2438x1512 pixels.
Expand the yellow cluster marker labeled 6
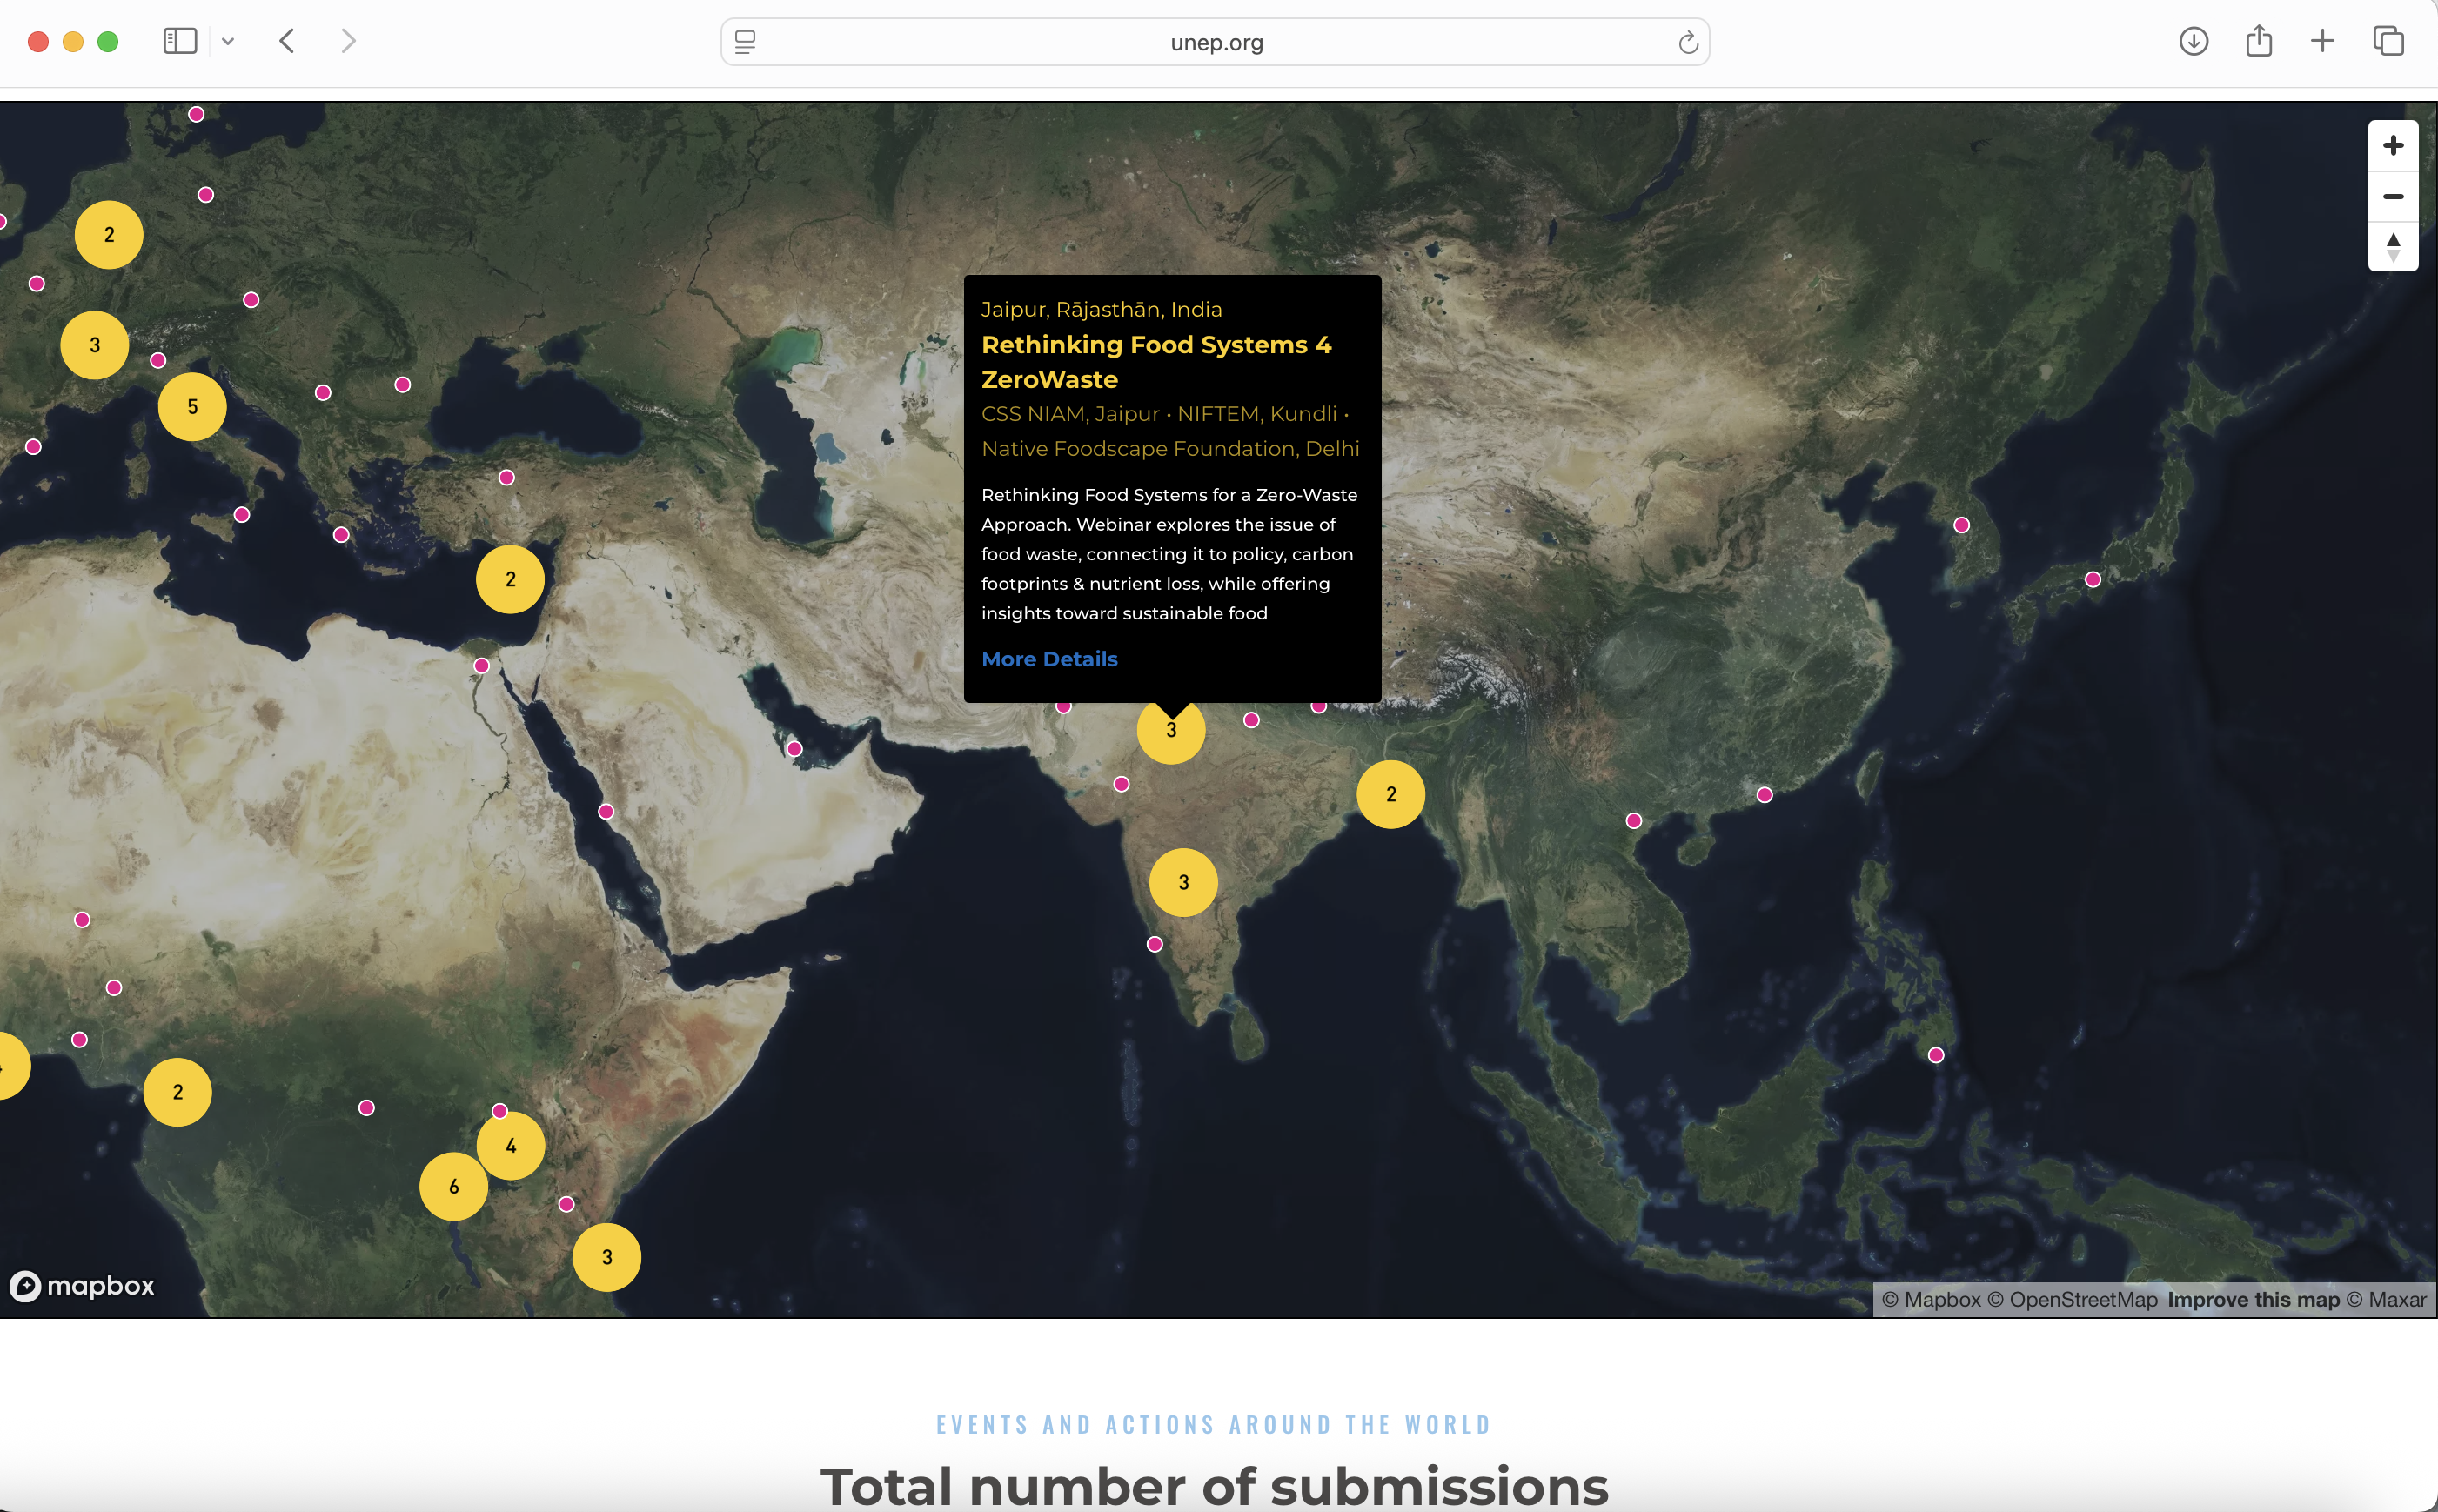pyautogui.click(x=454, y=1187)
